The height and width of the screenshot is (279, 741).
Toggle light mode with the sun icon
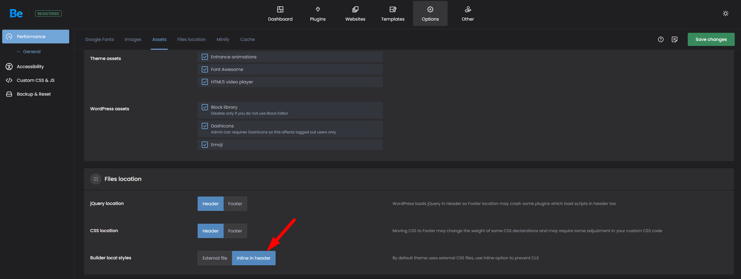pos(725,13)
